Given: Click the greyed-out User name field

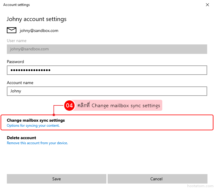Looking at the screenshot, I should click(107, 49).
